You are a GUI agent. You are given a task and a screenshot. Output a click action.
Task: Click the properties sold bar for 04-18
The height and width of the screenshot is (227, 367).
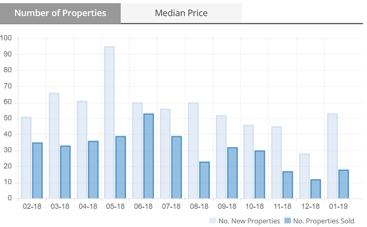coord(93,170)
